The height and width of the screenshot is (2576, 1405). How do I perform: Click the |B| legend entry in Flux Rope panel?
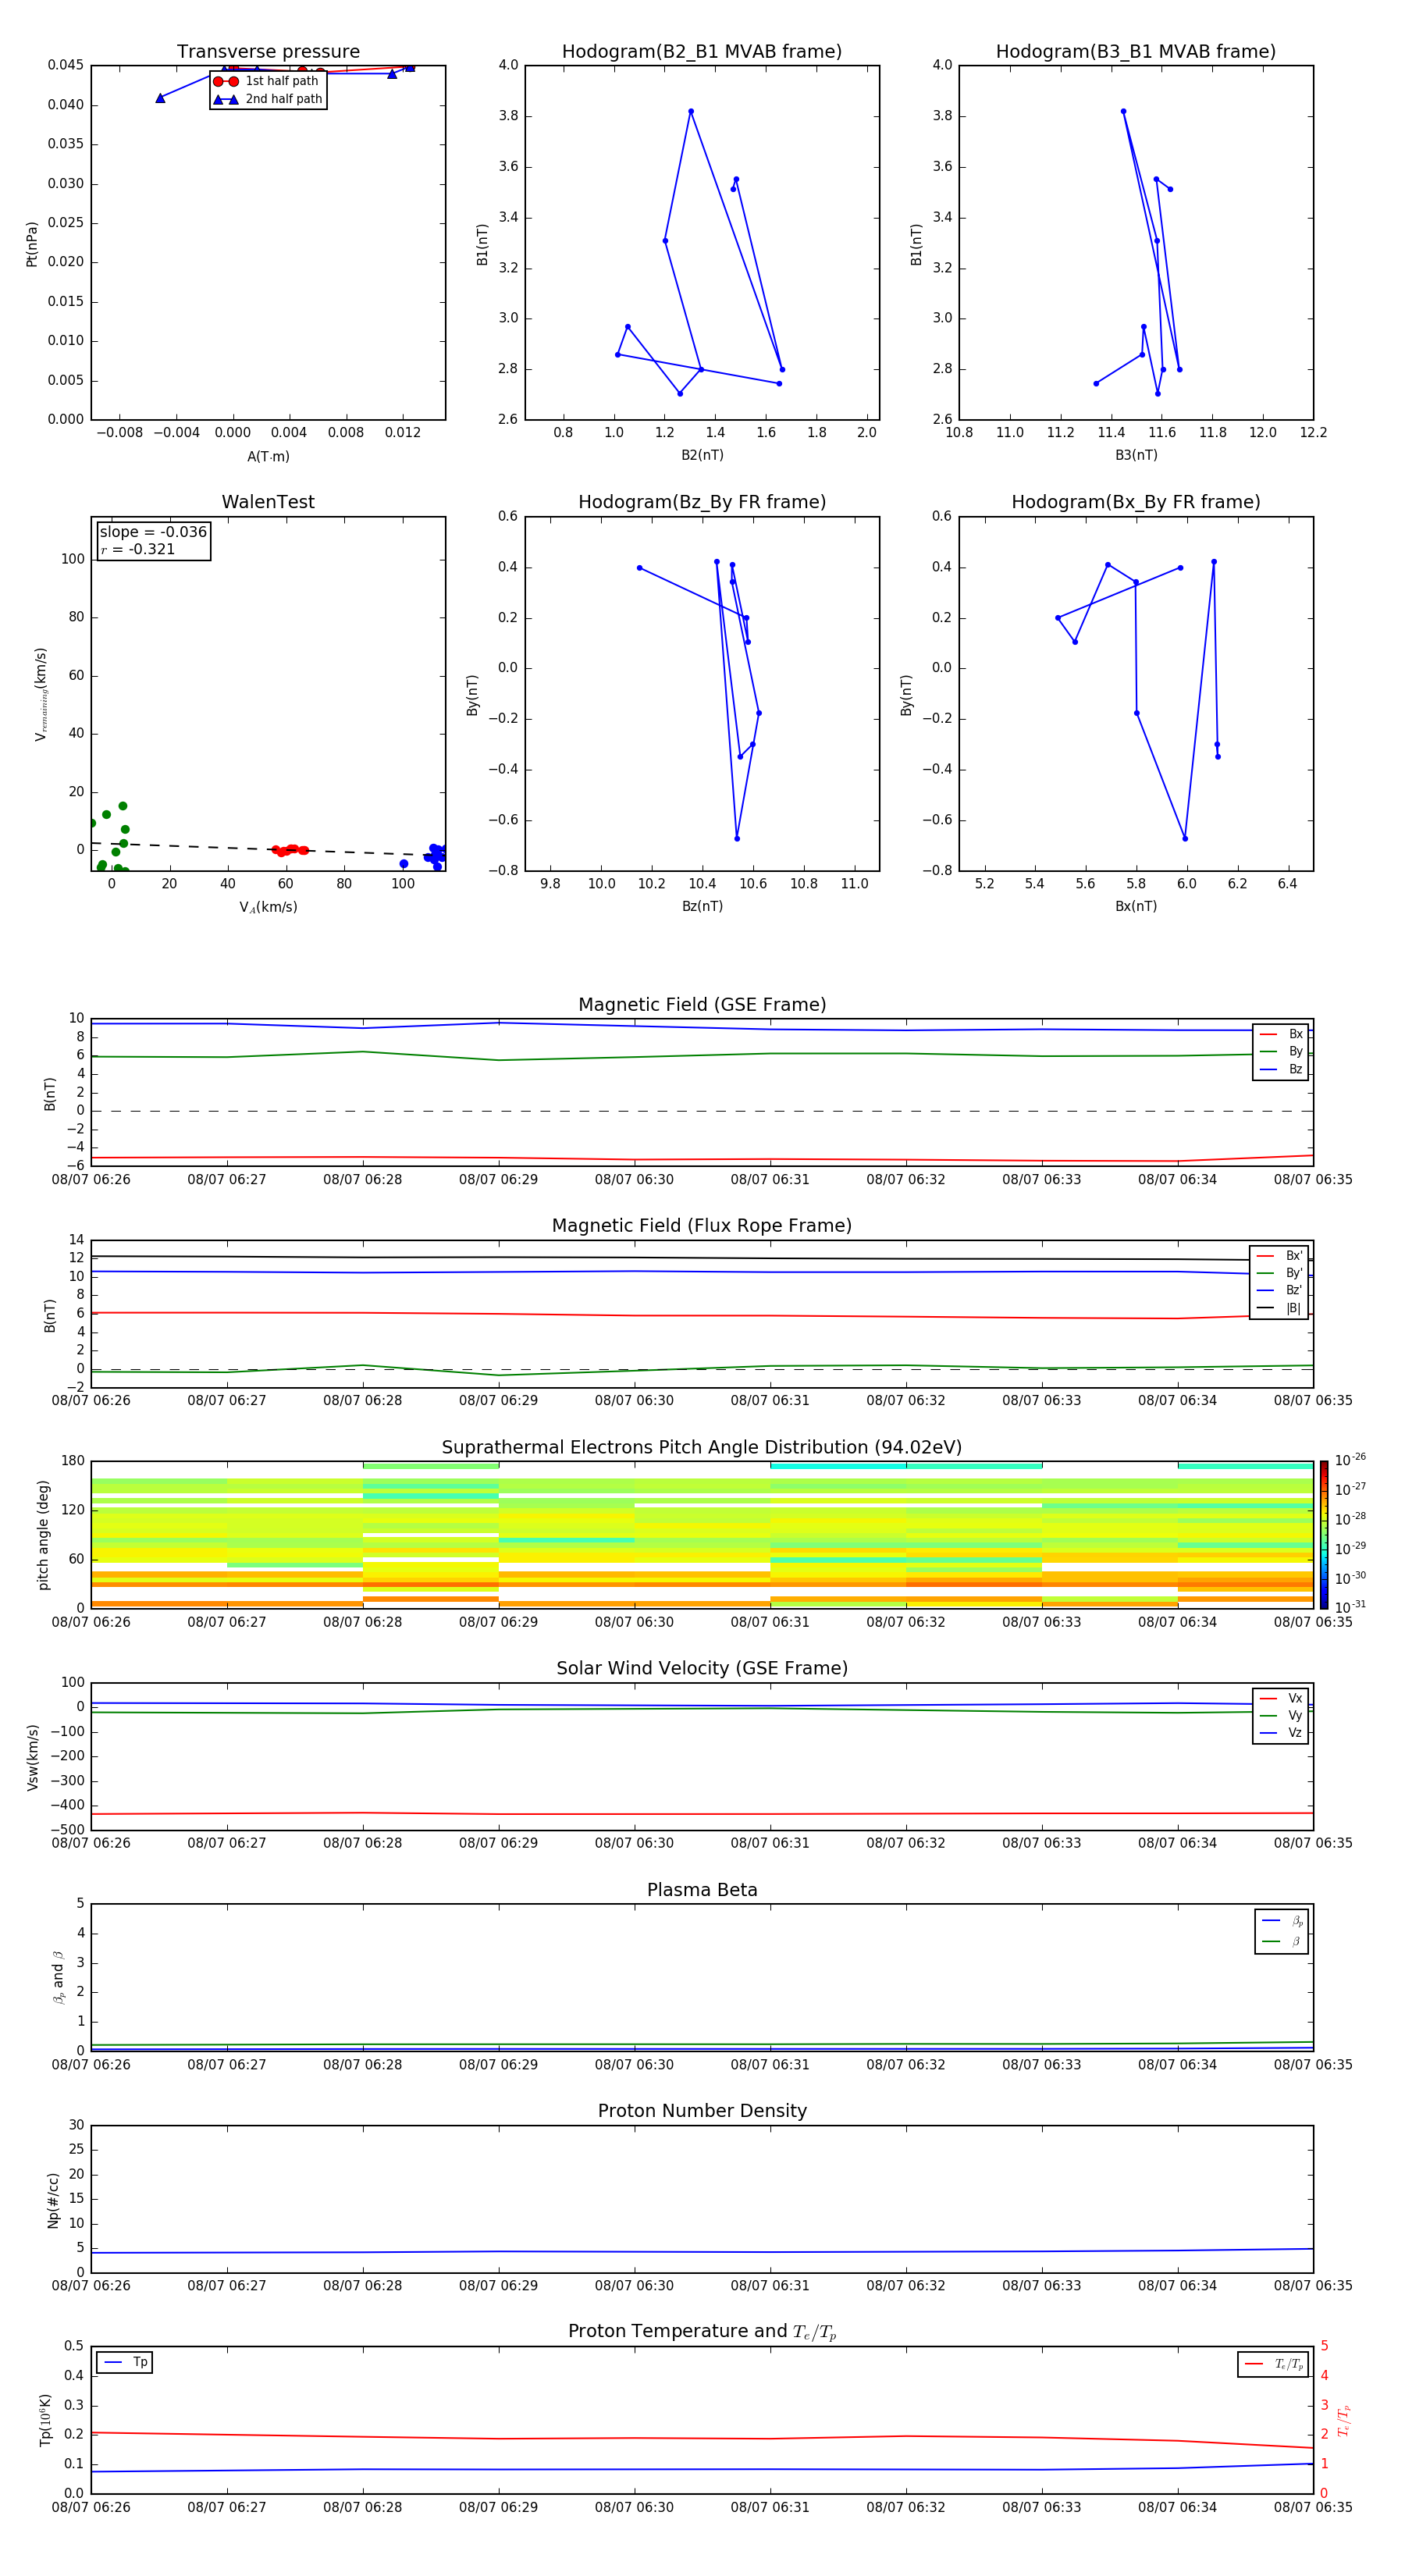[1279, 1309]
